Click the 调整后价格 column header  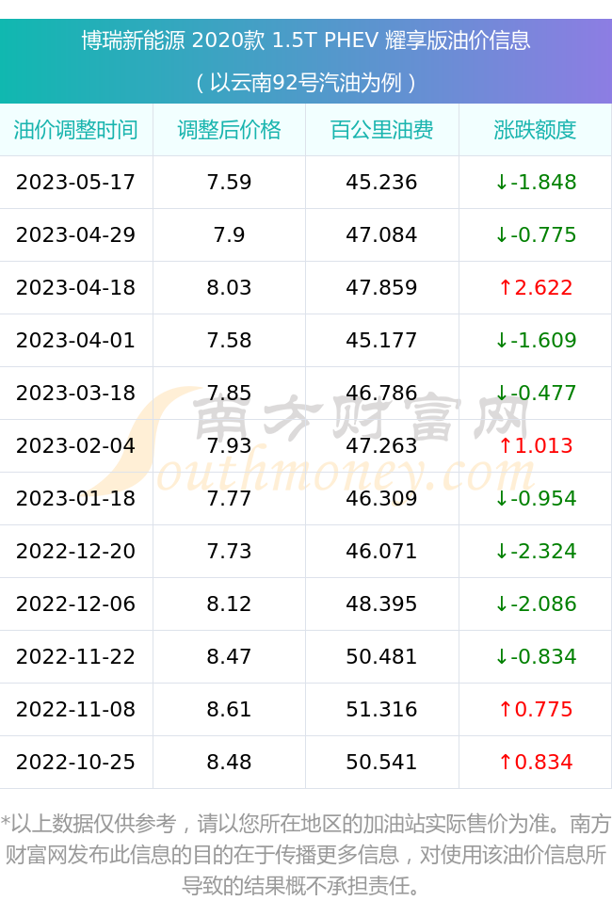click(230, 130)
